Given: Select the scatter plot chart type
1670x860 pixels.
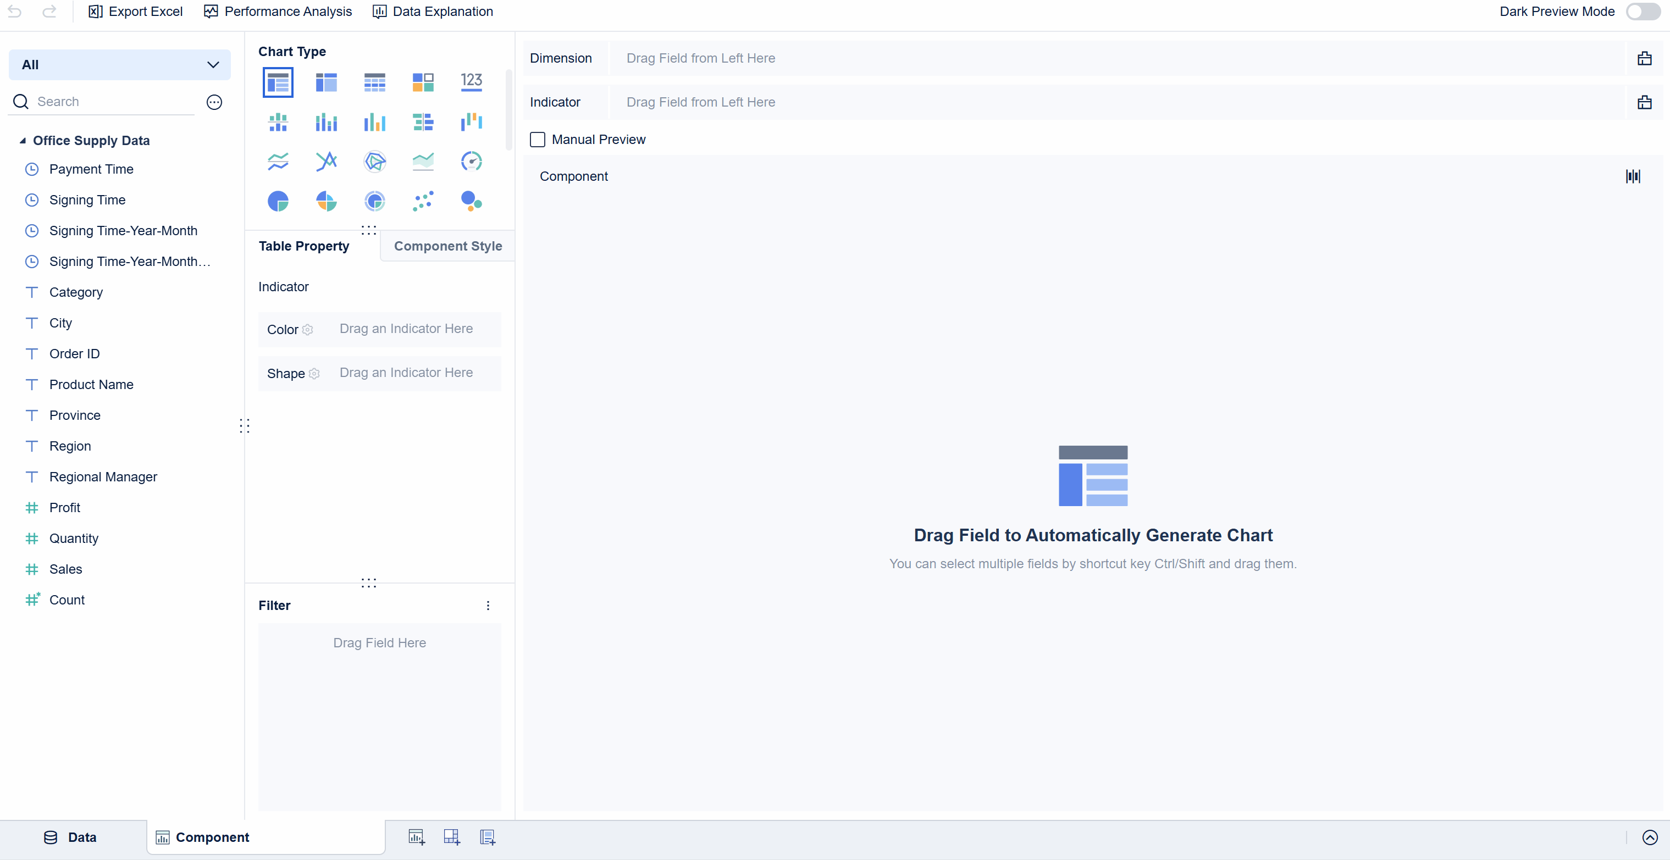Looking at the screenshot, I should point(423,201).
